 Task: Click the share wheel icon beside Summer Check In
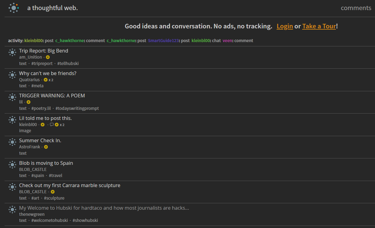point(12,142)
